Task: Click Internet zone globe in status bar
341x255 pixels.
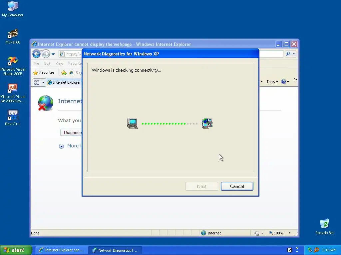Action: coord(203,233)
